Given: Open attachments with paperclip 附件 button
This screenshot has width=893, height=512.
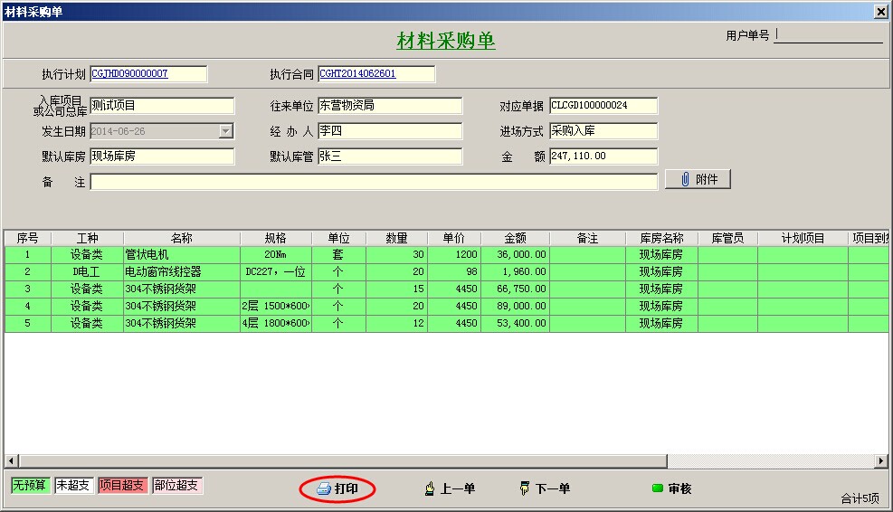Looking at the screenshot, I should click(698, 179).
